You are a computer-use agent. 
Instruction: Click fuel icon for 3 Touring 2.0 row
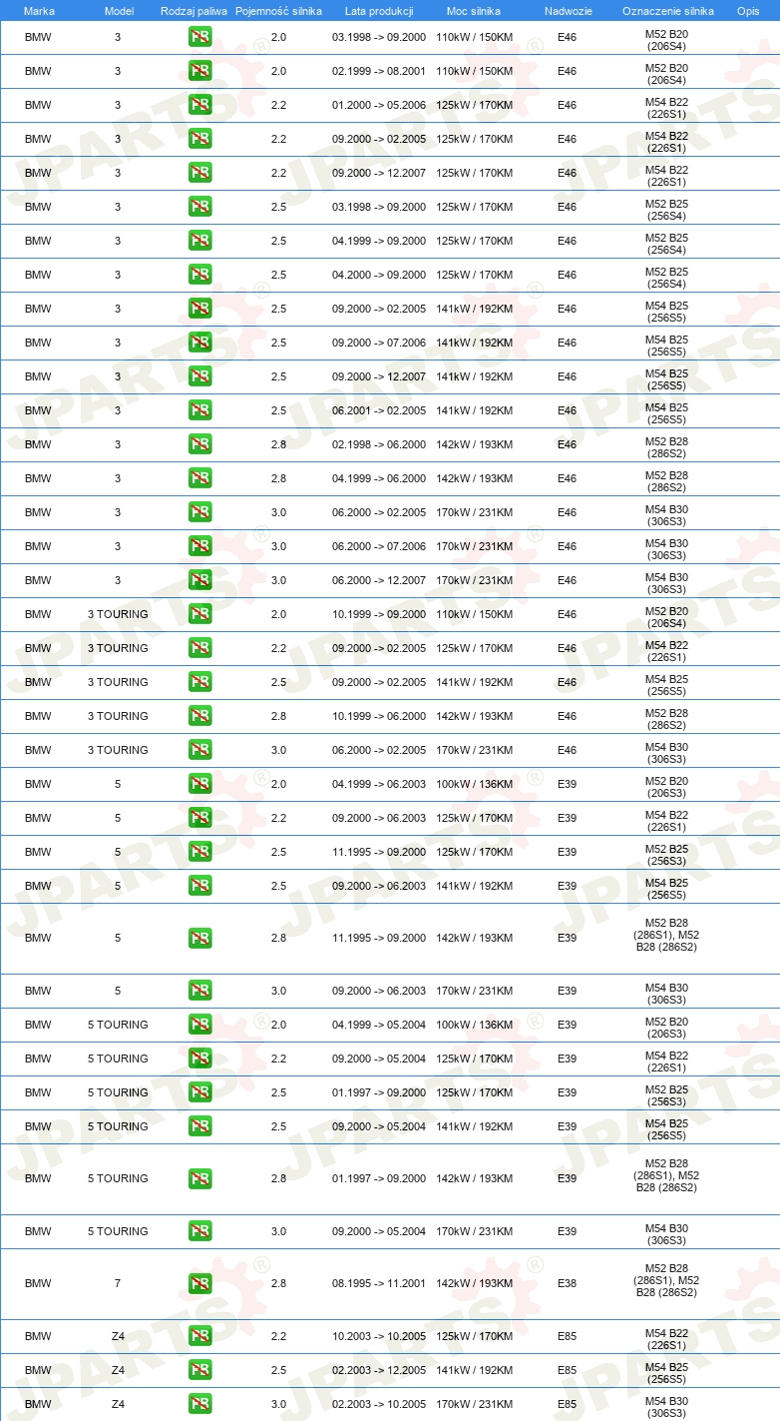(199, 614)
